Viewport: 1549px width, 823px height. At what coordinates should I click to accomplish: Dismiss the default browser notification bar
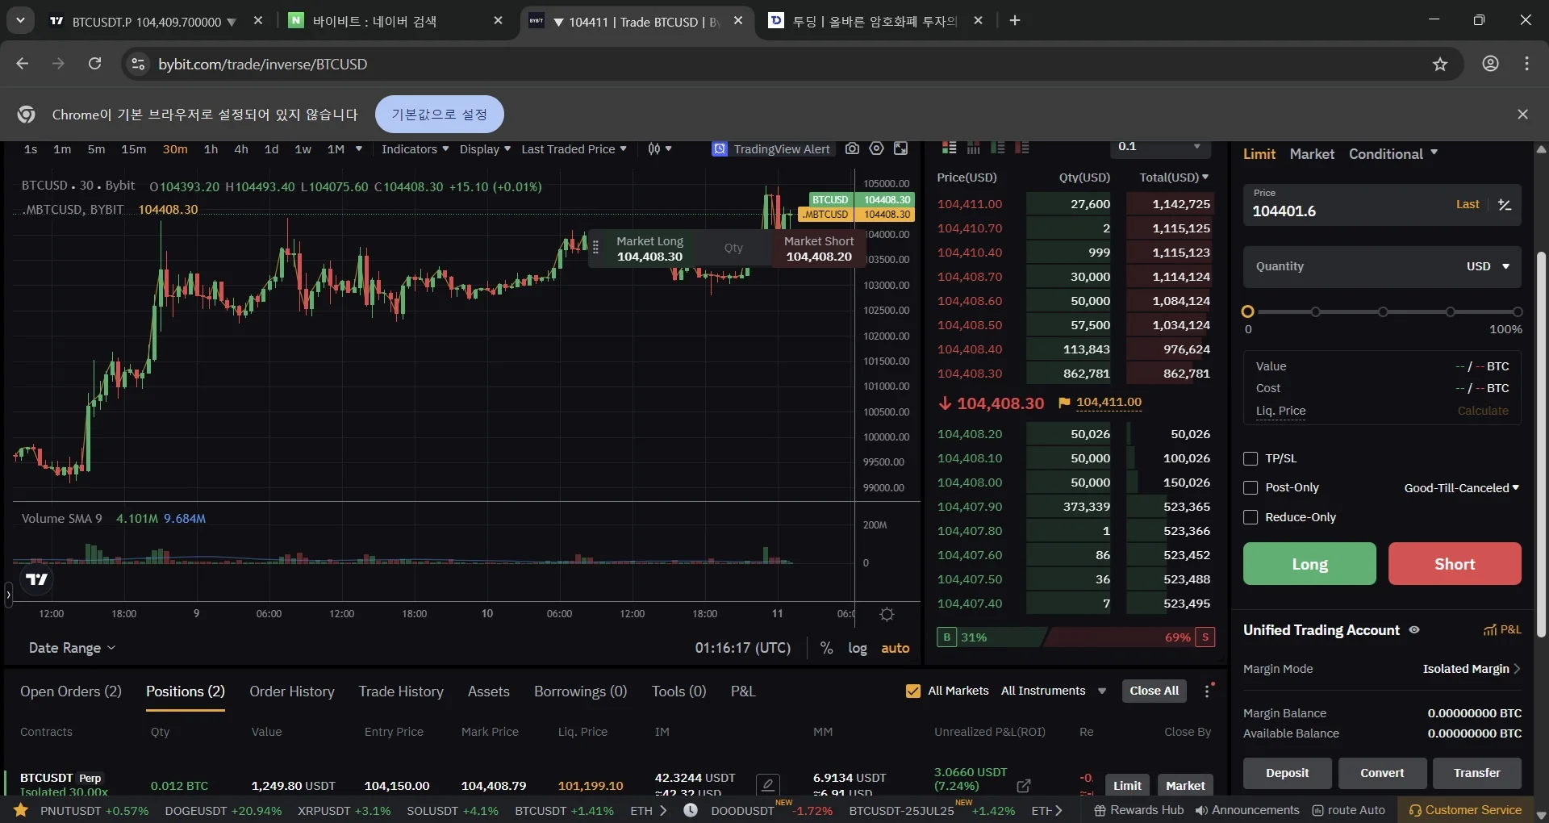(1522, 115)
